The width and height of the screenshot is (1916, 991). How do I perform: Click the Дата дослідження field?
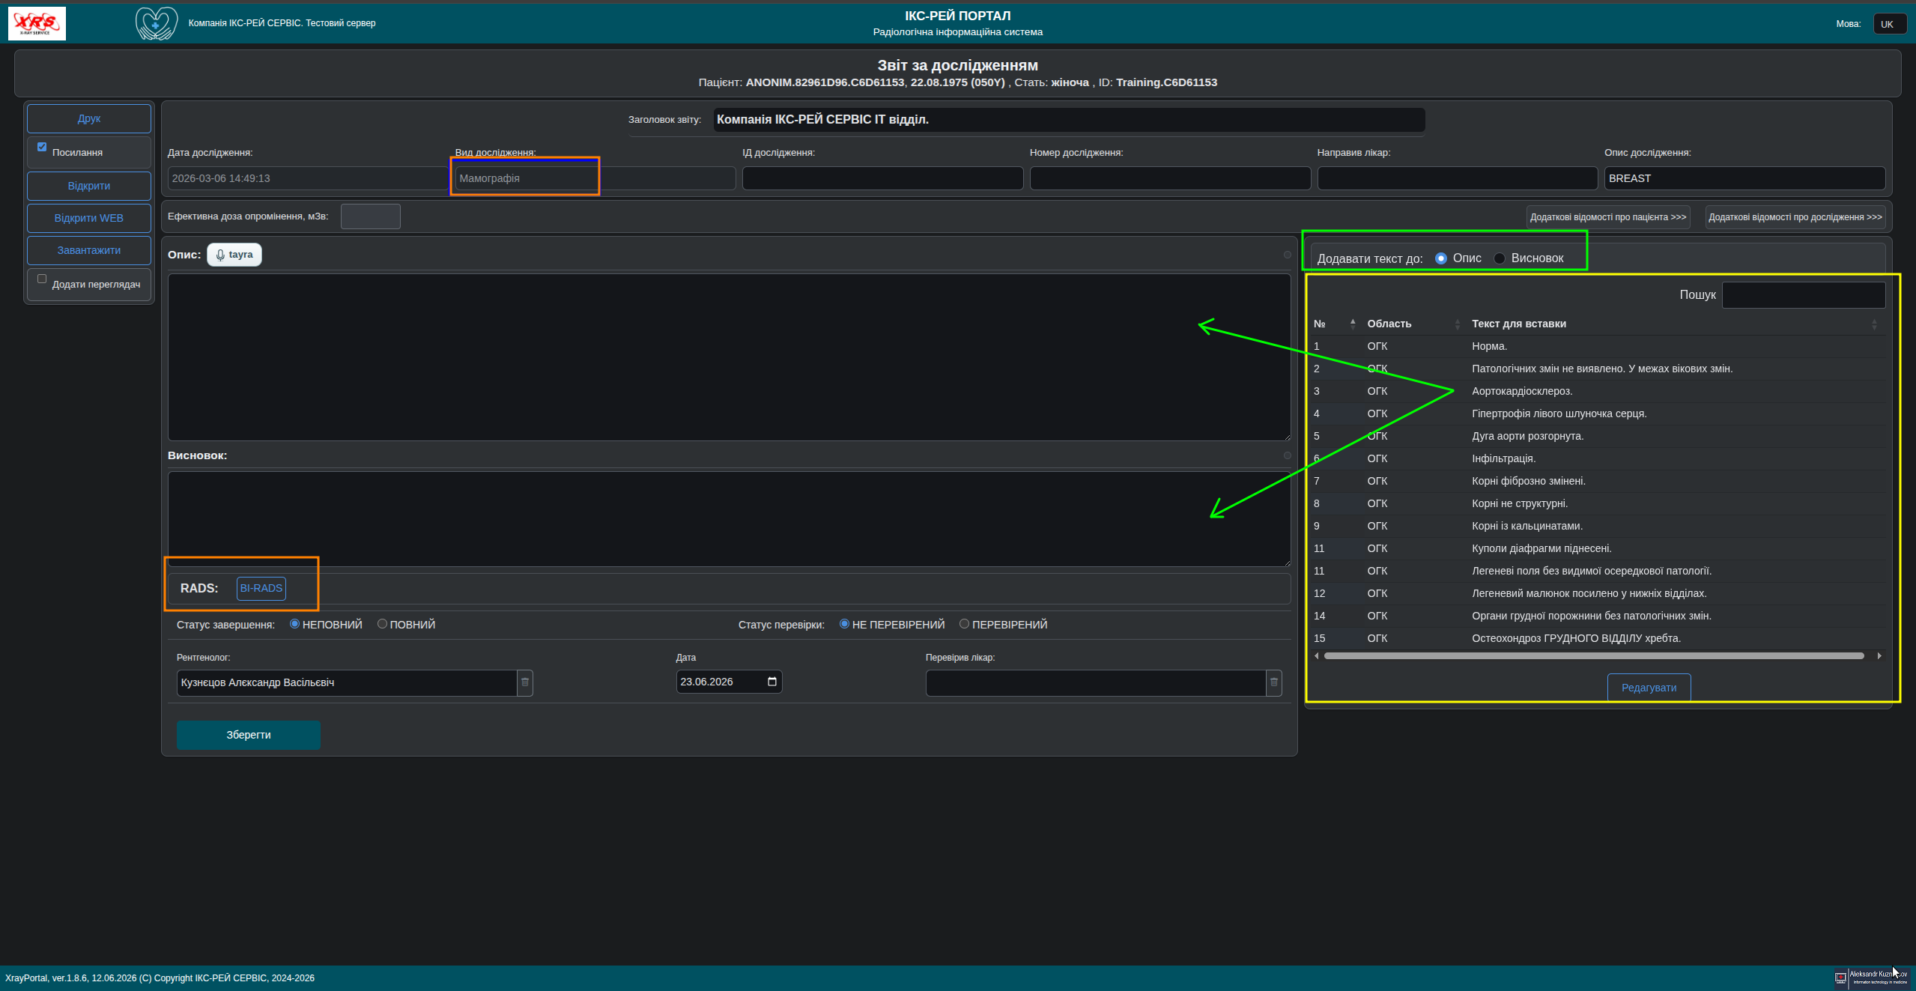click(x=309, y=178)
